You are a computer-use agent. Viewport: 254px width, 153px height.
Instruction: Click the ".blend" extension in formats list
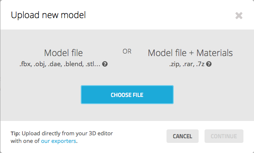point(74,64)
